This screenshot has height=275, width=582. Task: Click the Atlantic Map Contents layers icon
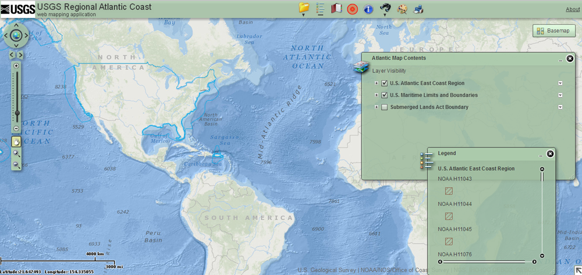[361, 67]
